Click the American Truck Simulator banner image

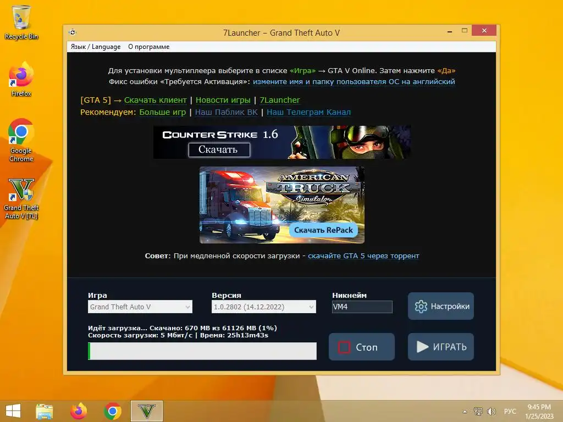(x=282, y=204)
